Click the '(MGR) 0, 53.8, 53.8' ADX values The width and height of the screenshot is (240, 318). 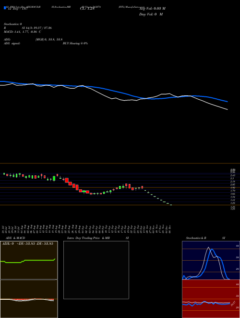(x=49, y=40)
